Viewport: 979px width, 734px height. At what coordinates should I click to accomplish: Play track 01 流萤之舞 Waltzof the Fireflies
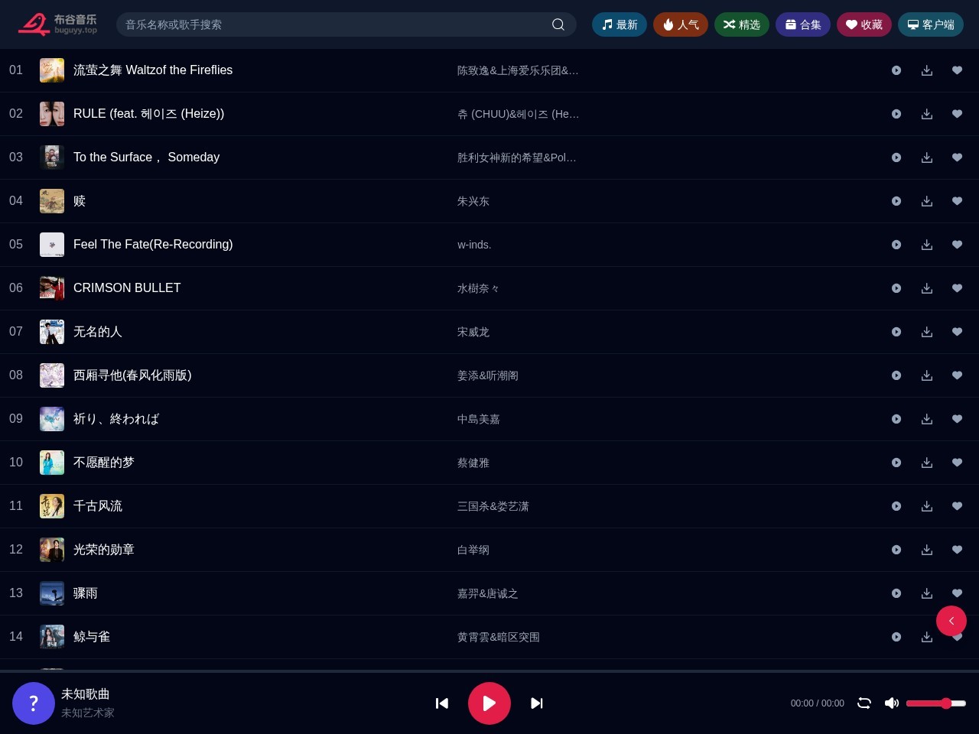click(x=896, y=70)
